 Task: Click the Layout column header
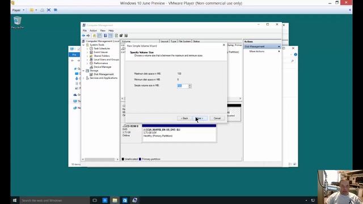click(164, 41)
